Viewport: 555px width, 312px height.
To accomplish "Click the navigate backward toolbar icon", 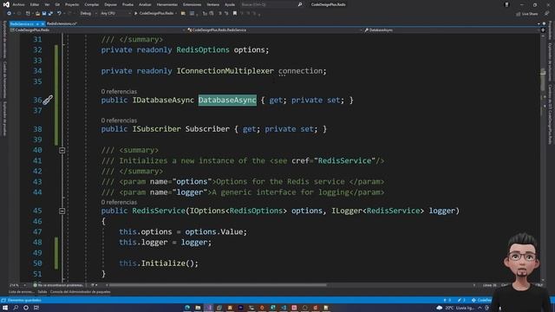I will 10,14.
